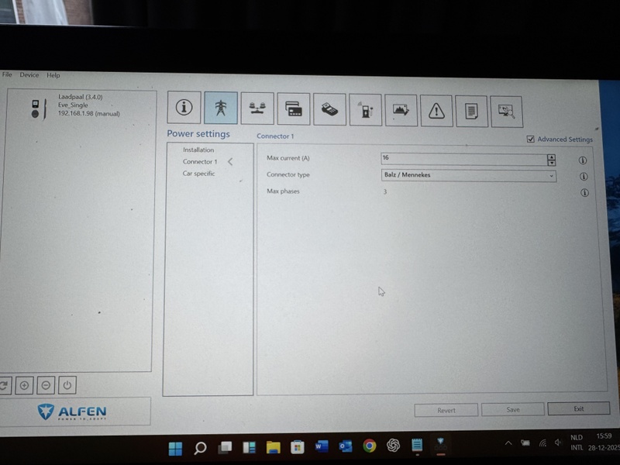Open the load balancing scales icon

pos(257,108)
